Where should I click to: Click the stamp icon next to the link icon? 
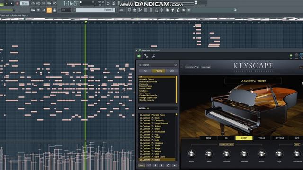click(x=54, y=10)
